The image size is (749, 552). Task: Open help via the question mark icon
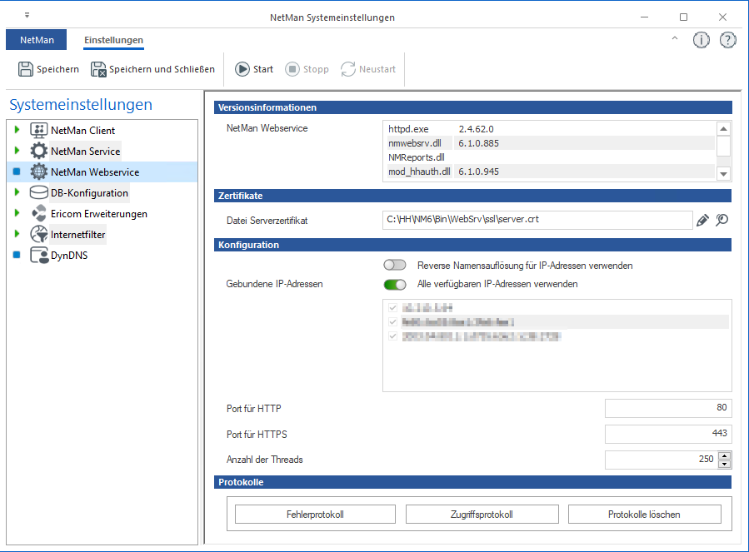[727, 39]
